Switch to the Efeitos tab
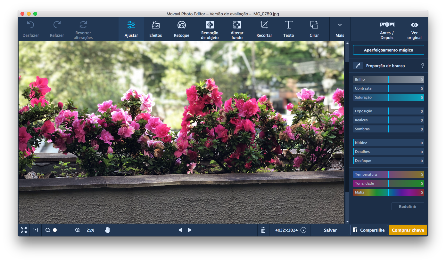The image size is (446, 262). [156, 29]
